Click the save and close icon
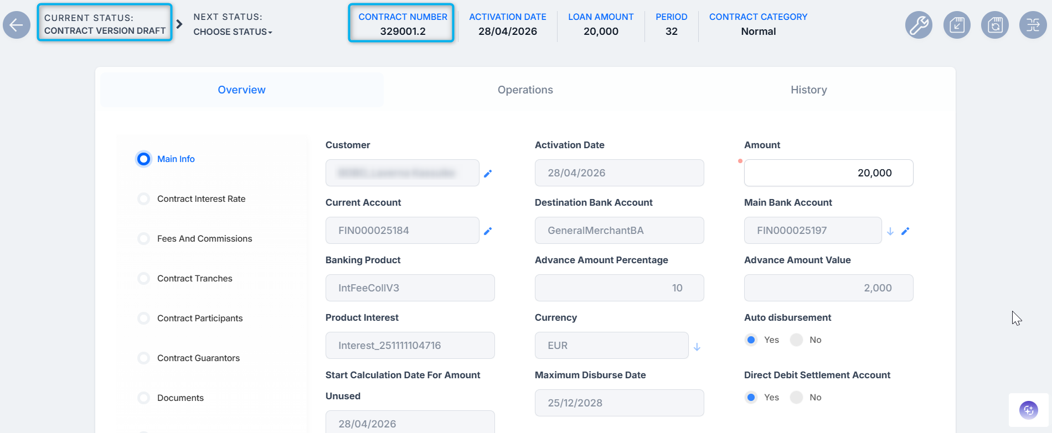 [x=957, y=25]
